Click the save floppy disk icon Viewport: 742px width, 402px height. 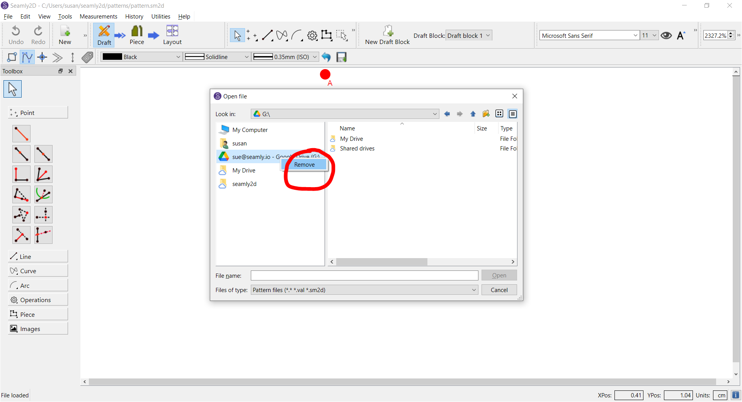coord(341,57)
